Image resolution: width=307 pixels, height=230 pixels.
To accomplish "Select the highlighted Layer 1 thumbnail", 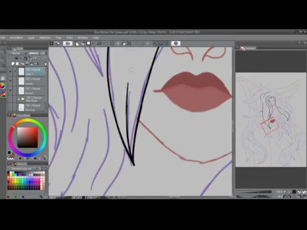I will (x=21, y=72).
